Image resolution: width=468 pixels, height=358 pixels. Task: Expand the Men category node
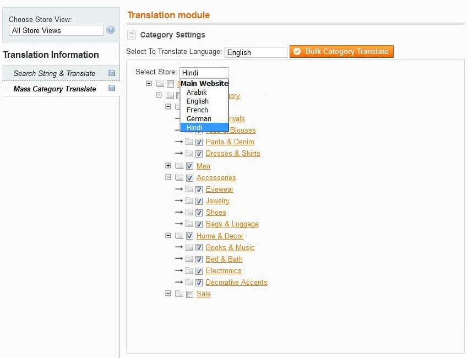168,166
